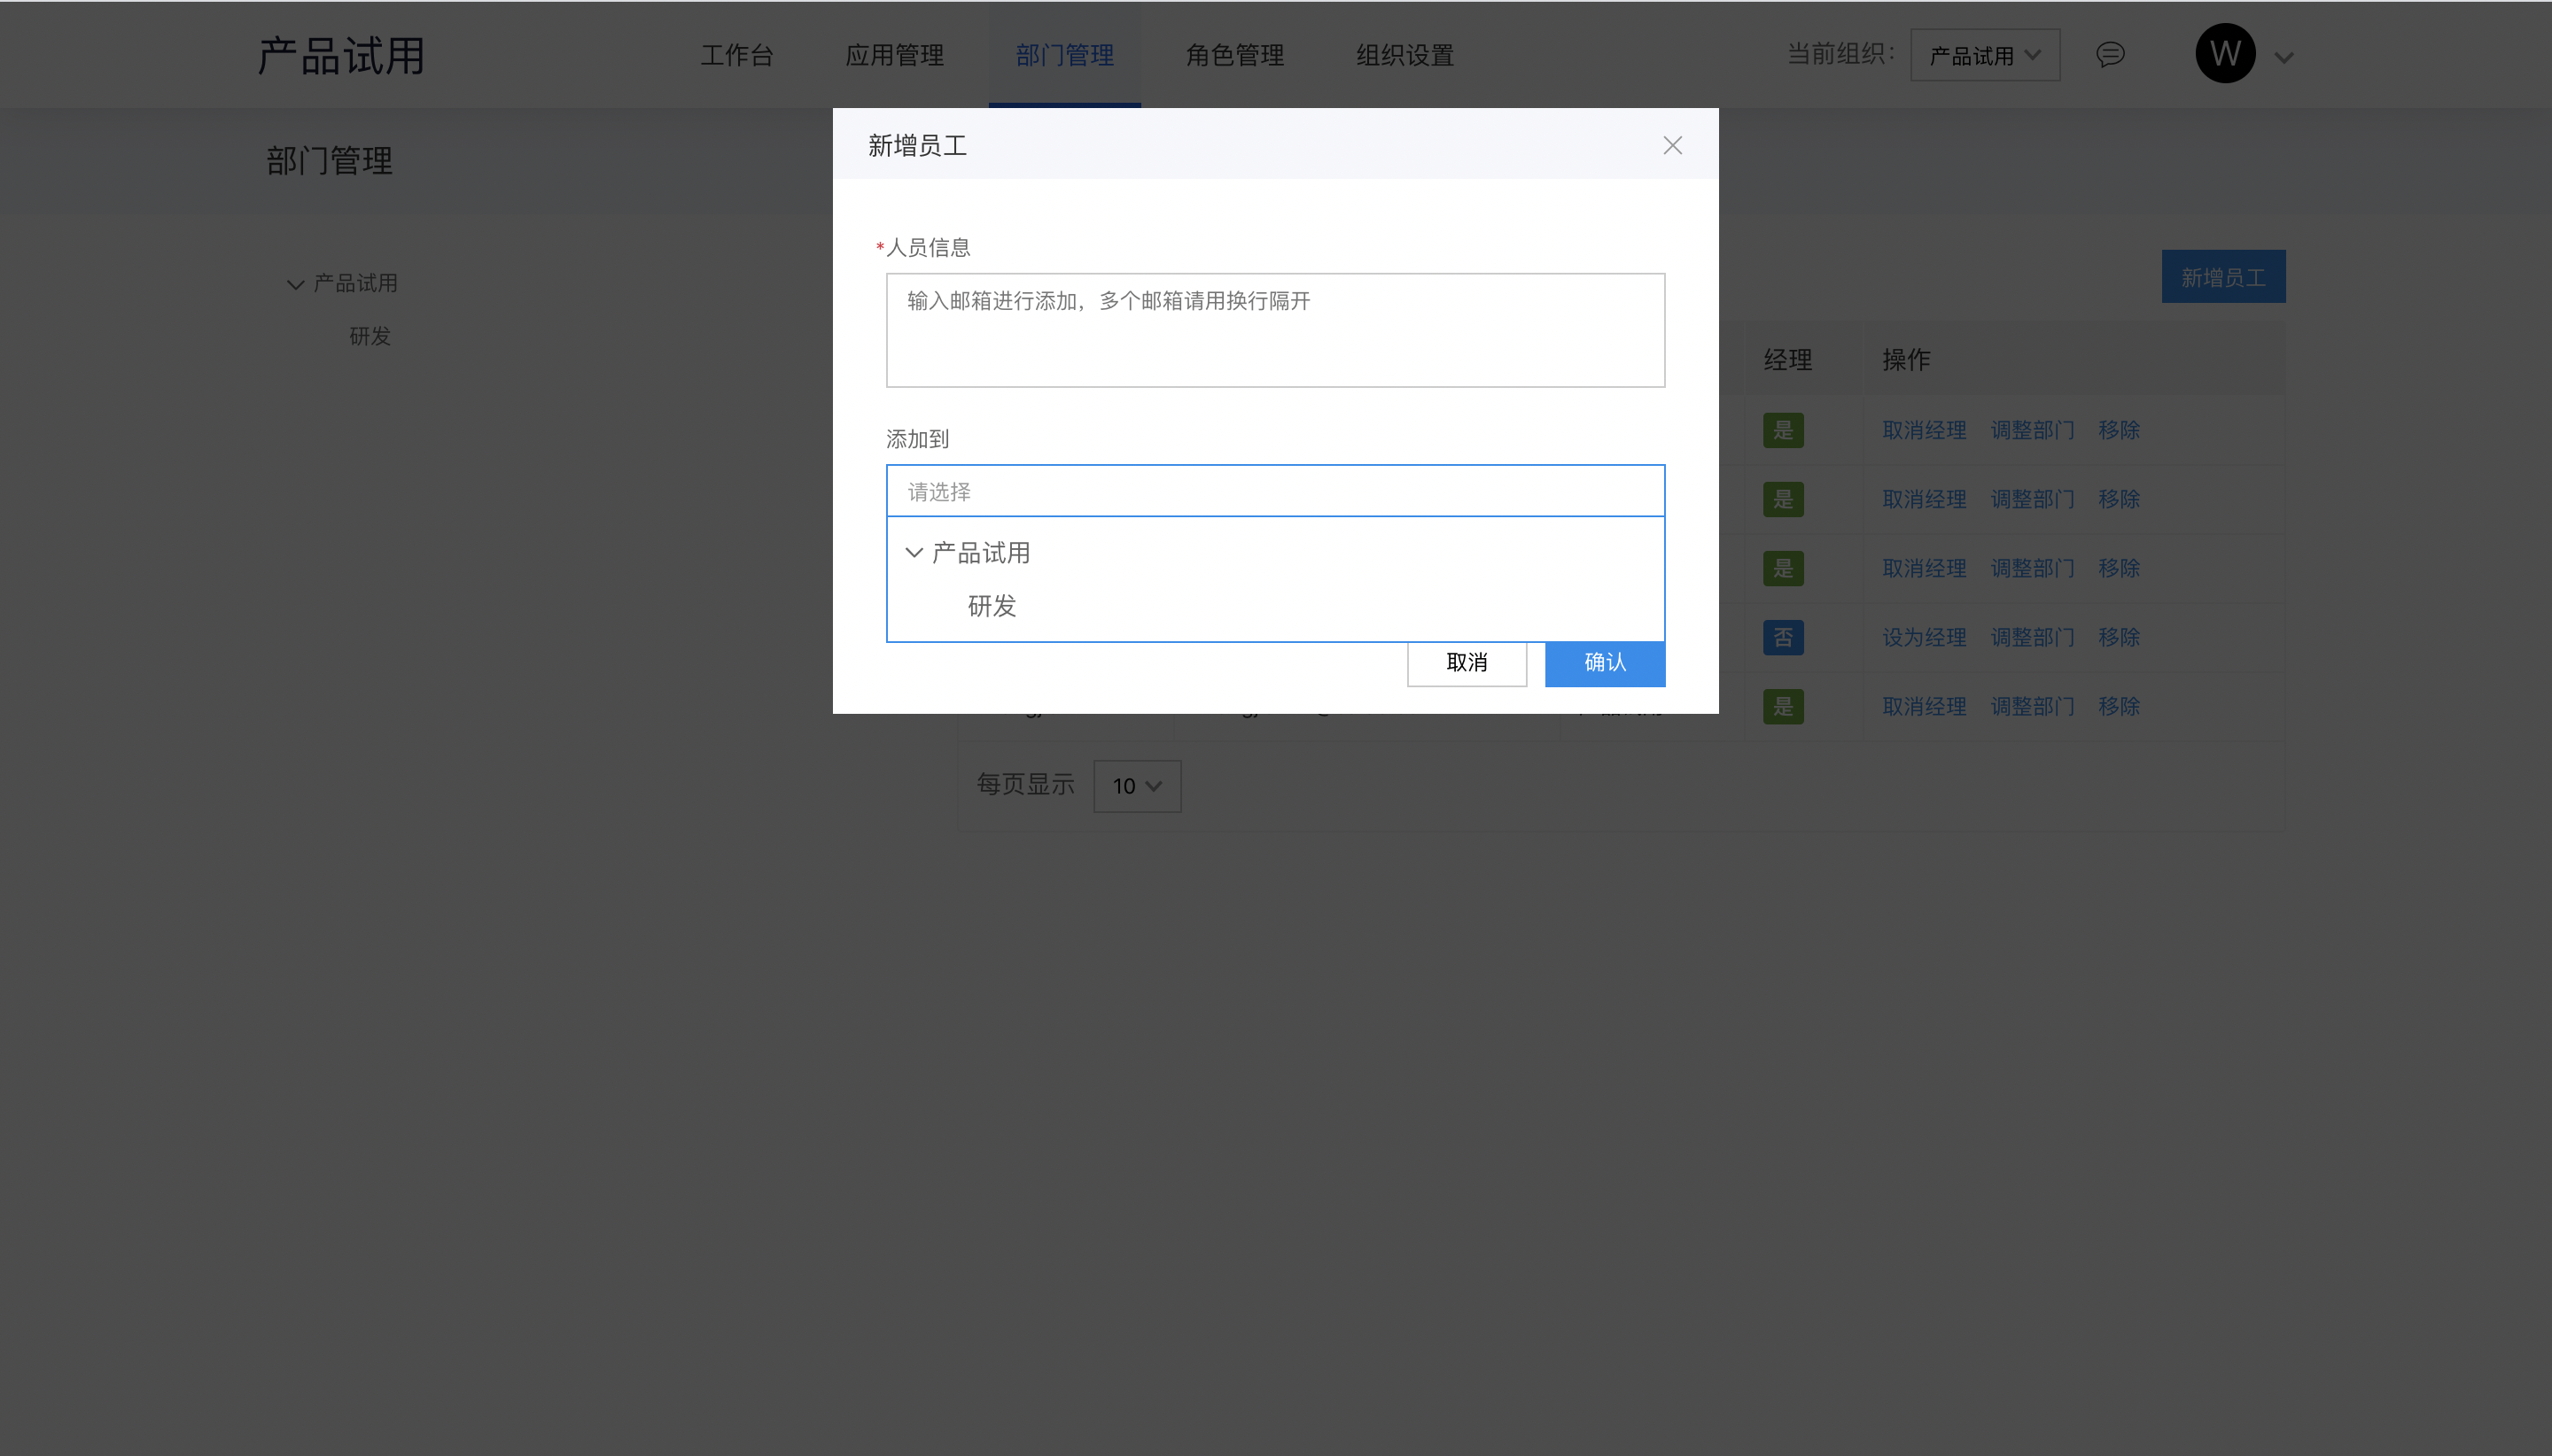Open the 每页显示 10 page-size dropdown
This screenshot has width=2552, height=1456.
point(1137,786)
